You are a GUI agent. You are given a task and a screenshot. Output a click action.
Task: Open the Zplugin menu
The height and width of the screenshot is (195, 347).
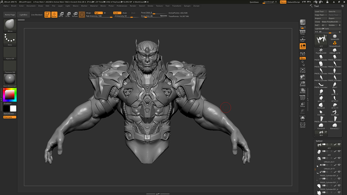[187, 6]
